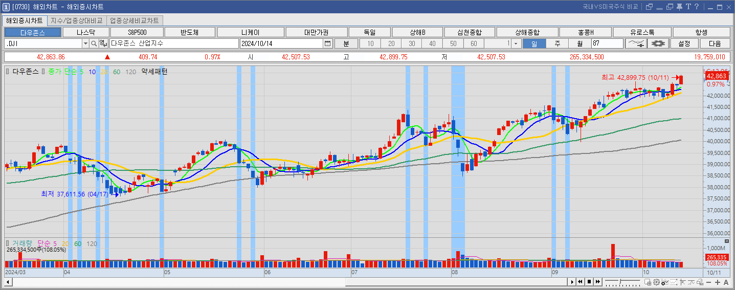Click the rewind button in chart replay
This screenshot has height=290, width=735.
581,282
